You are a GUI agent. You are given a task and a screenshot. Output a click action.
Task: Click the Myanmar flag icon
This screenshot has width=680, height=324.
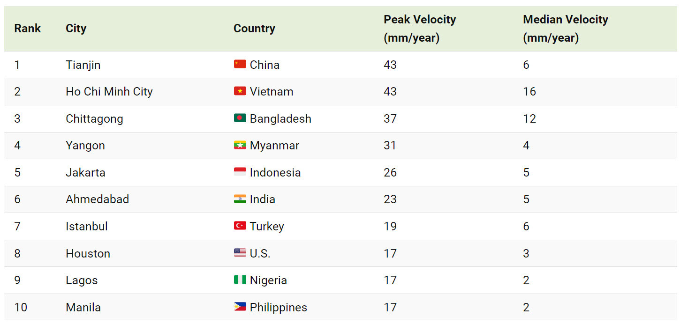tap(240, 145)
